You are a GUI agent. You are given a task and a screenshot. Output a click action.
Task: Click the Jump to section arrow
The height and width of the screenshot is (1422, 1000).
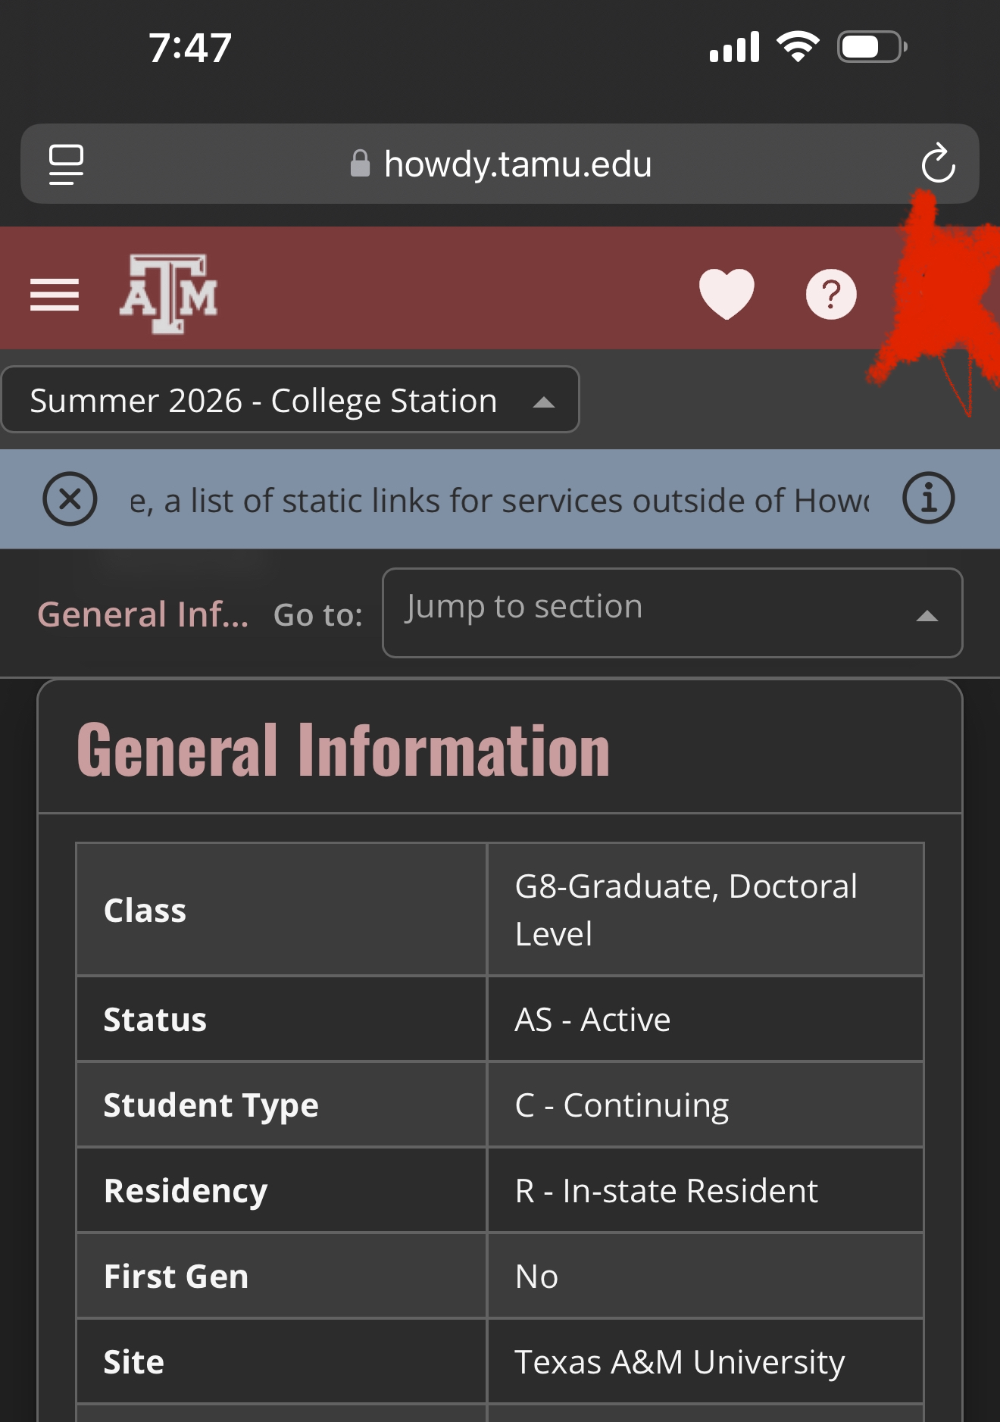[927, 616]
